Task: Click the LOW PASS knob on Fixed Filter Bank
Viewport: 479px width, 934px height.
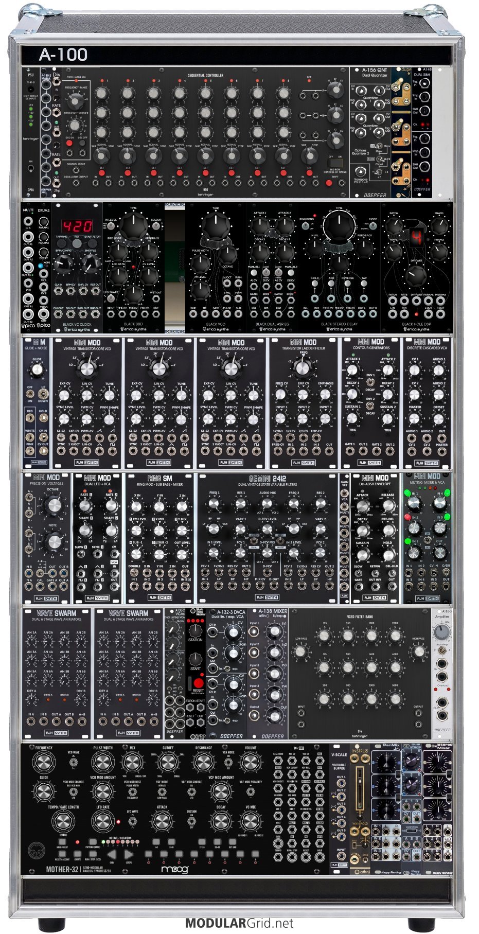Action: [x=301, y=651]
